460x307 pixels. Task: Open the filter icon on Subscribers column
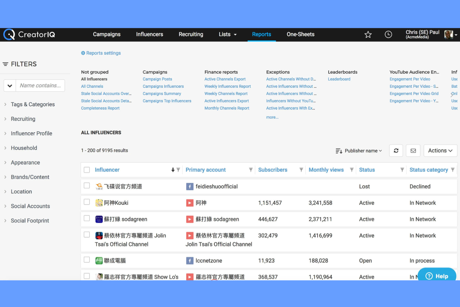point(301,170)
